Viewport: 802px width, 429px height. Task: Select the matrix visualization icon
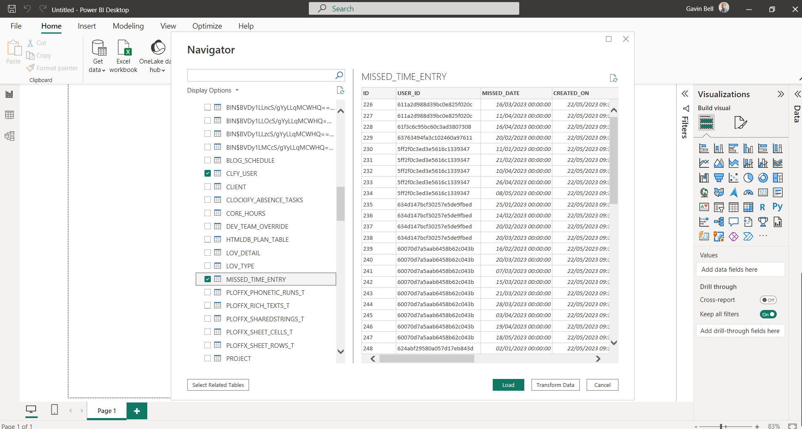749,207
